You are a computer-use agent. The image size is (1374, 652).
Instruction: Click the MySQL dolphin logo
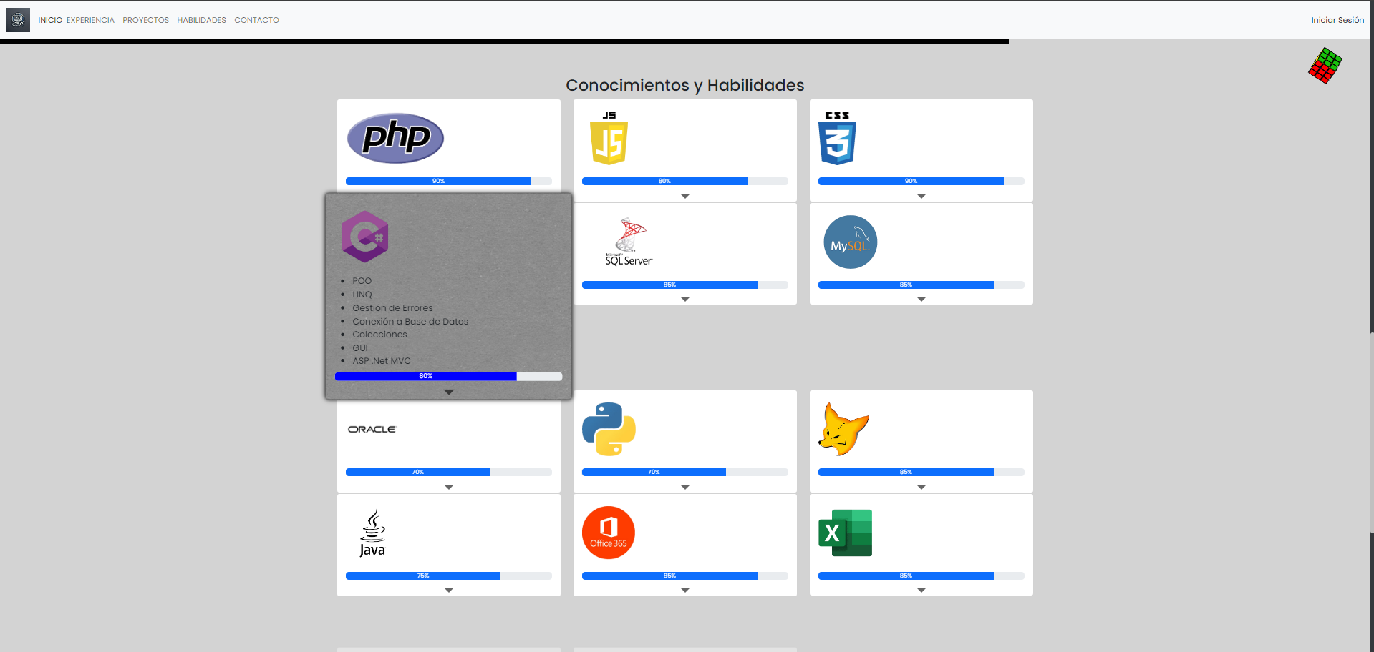[850, 242]
